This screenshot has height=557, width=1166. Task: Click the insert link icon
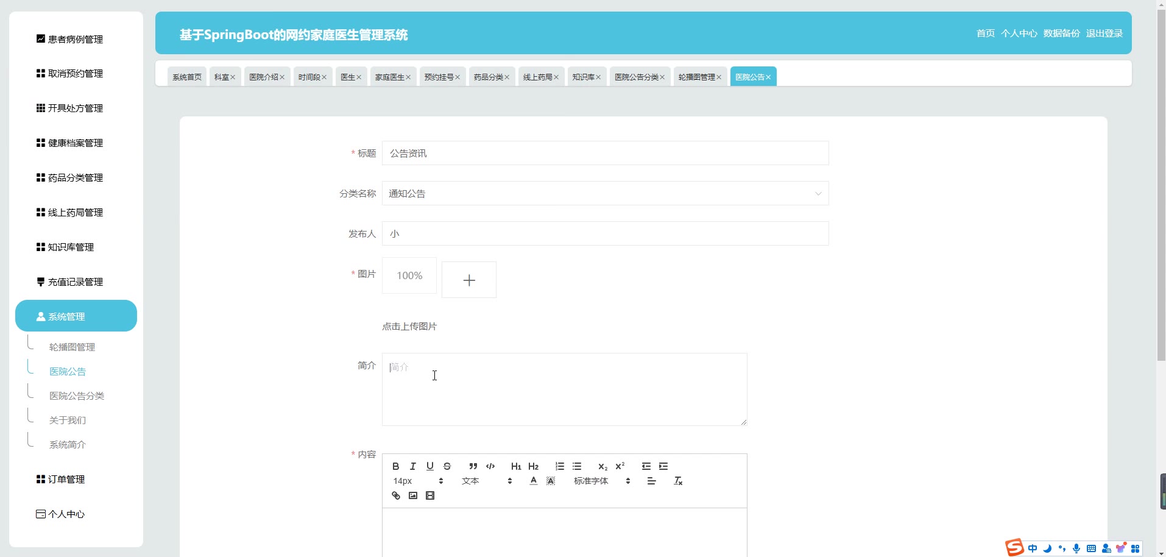[396, 495]
